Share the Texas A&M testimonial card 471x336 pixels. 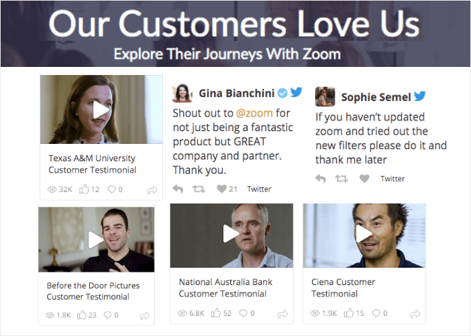(x=152, y=190)
